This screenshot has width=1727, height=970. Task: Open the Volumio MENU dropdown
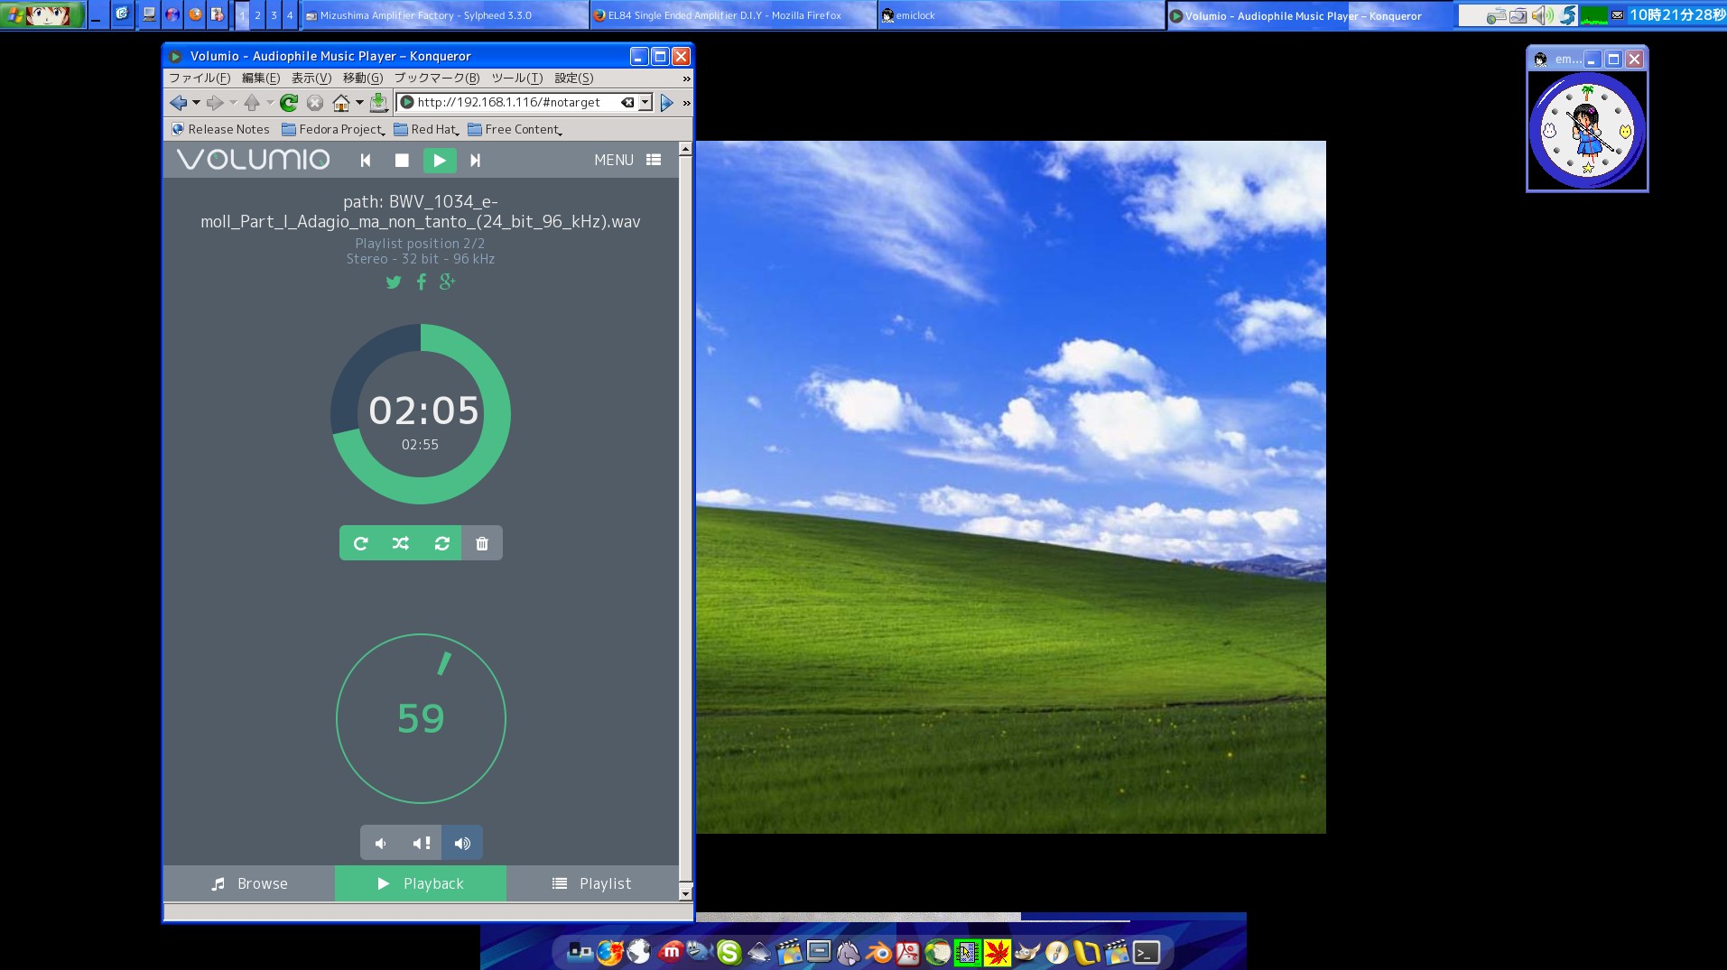point(627,161)
